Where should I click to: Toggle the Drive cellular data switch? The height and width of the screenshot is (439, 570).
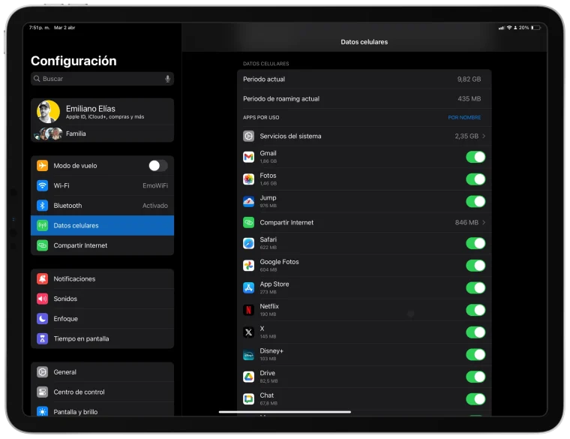475,377
